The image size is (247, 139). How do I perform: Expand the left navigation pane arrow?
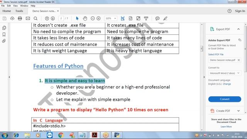[9, 77]
